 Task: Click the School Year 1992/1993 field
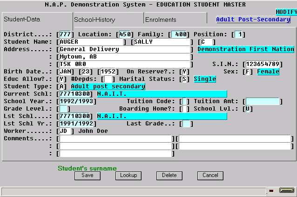76,101
